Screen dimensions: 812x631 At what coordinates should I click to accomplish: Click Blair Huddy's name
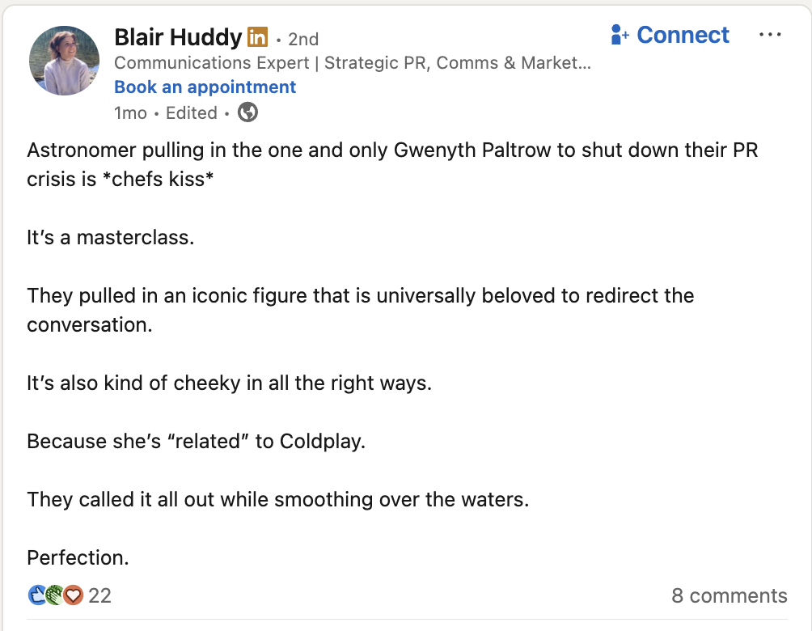(176, 37)
